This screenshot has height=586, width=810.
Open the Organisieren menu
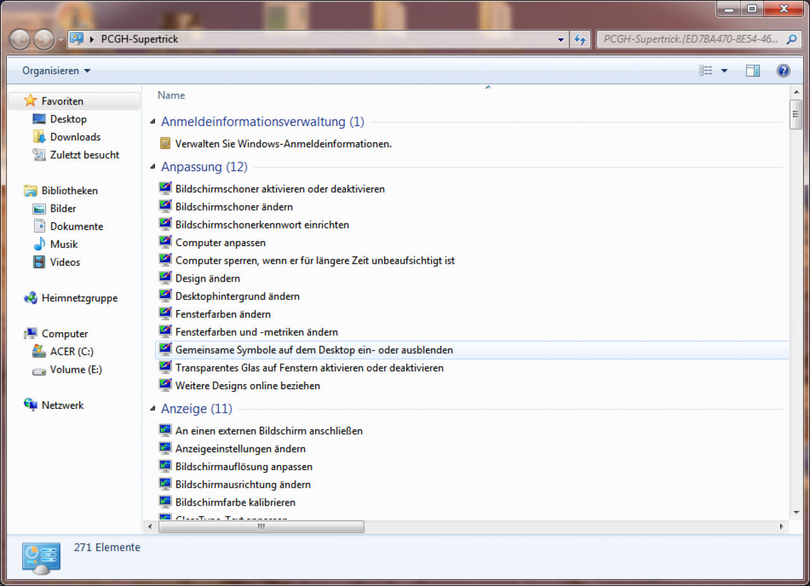click(56, 71)
